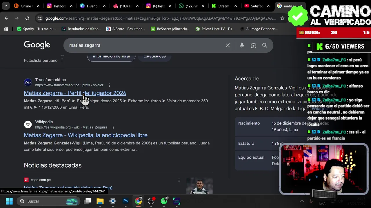Viewport: 371px width, 208px height.
Task: Click the Transfermarkt site favicon
Action: [x=28, y=82]
